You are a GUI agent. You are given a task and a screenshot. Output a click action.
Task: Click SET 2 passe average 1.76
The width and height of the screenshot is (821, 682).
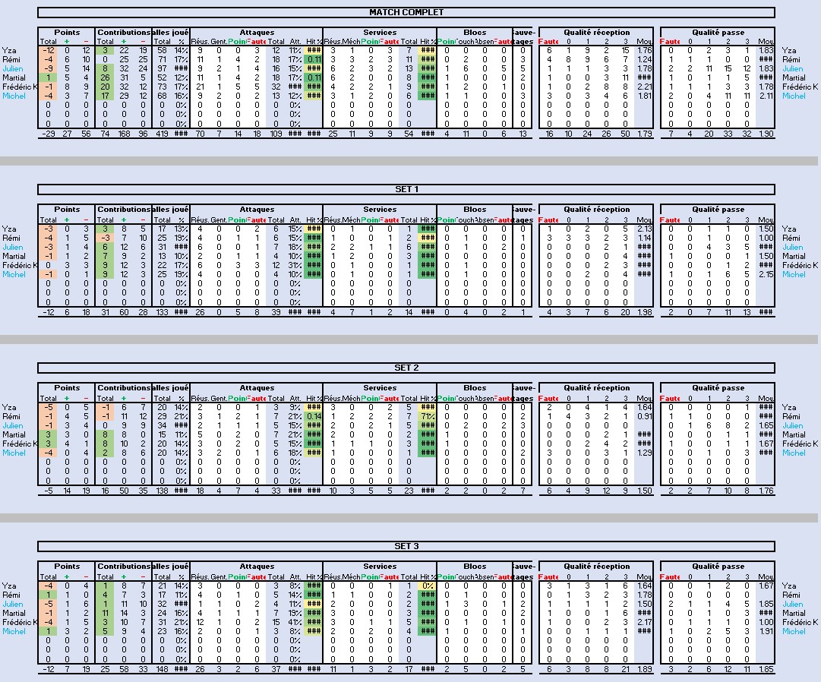pyautogui.click(x=766, y=491)
